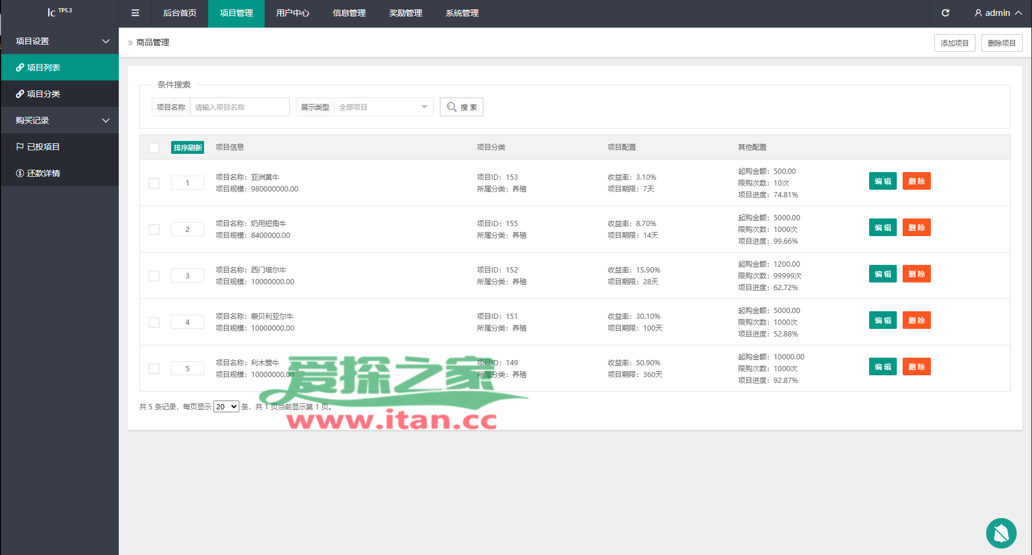
Task: Open the per-page records dropdown
Action: click(226, 406)
